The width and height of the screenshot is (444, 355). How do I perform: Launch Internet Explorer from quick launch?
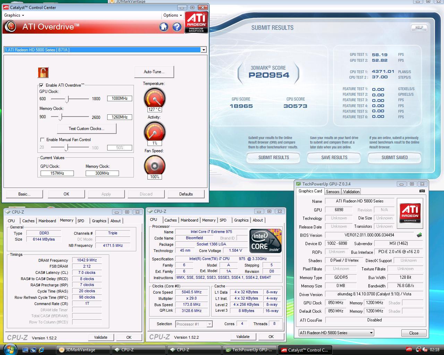42,350
